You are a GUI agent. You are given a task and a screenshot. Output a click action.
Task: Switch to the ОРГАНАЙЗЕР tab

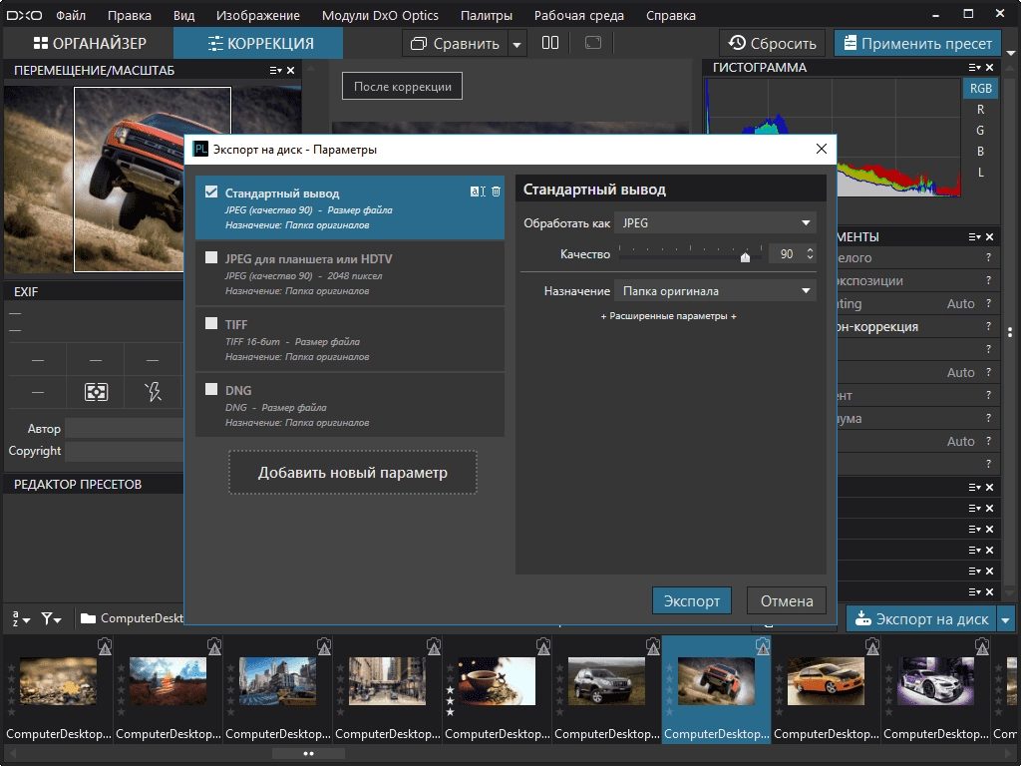pyautogui.click(x=90, y=44)
